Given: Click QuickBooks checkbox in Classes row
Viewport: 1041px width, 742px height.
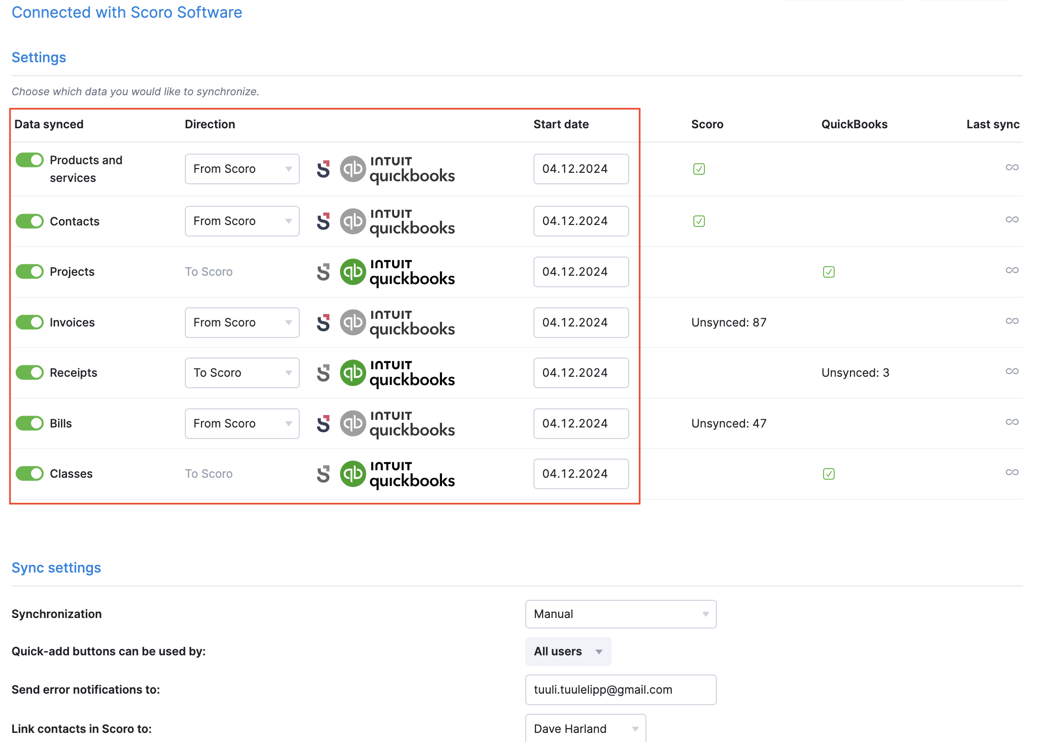Looking at the screenshot, I should (828, 474).
